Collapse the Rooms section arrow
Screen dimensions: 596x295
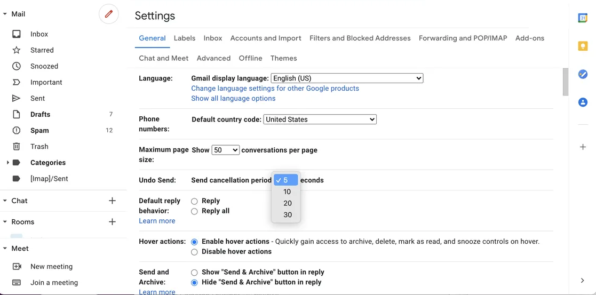point(5,221)
